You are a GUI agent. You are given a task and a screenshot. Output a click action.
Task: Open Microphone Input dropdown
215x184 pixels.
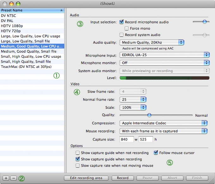(x=164, y=55)
